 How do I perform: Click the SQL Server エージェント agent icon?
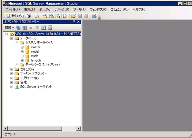click(17, 87)
